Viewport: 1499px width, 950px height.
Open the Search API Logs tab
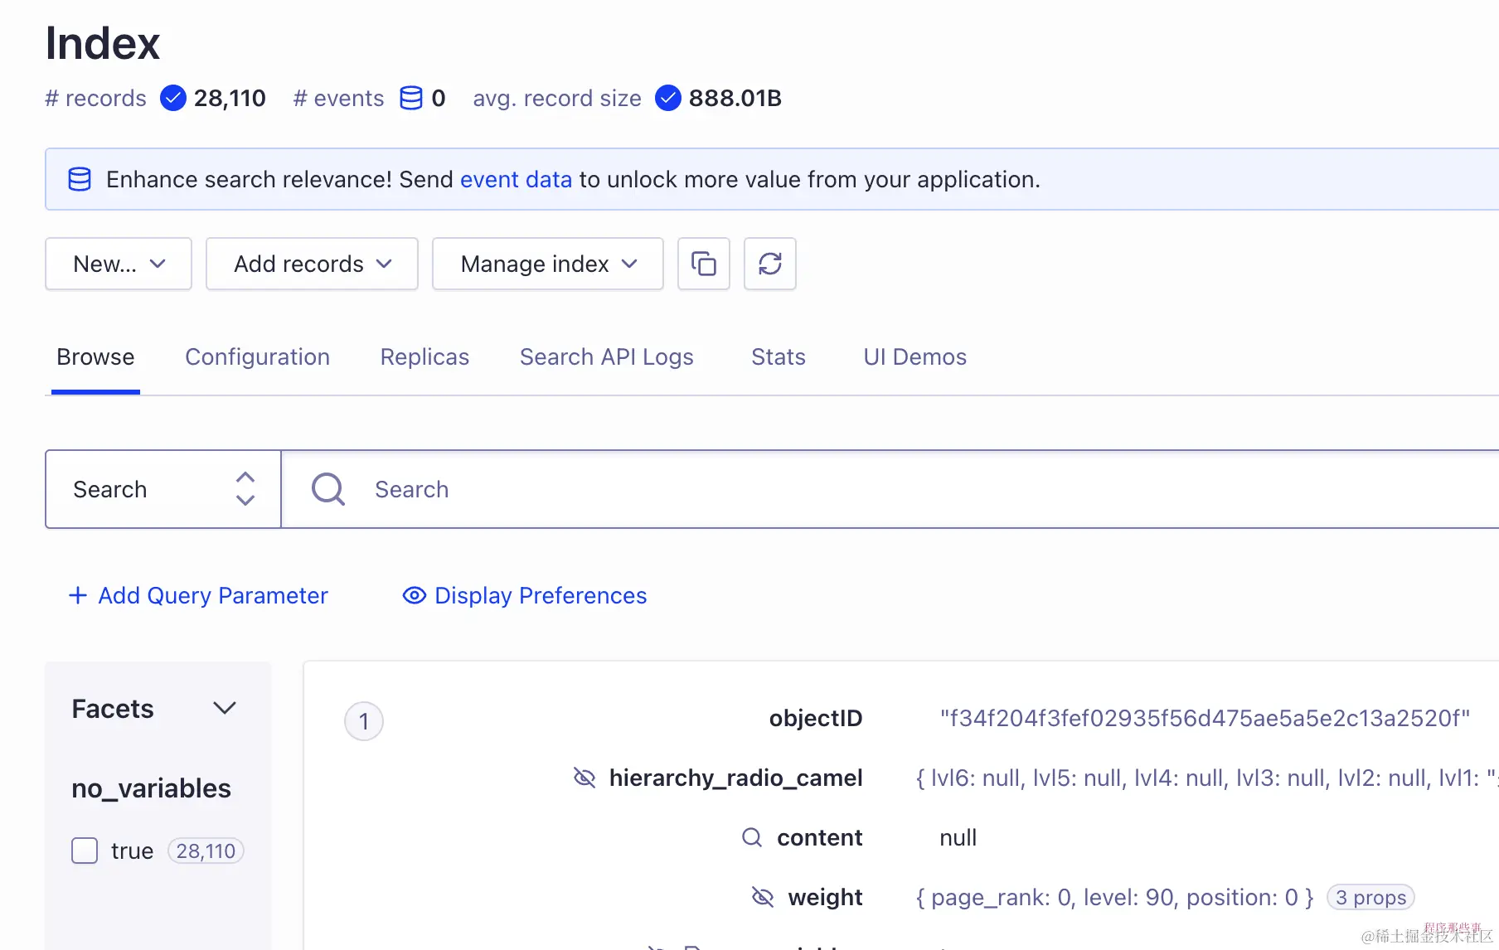coord(607,356)
